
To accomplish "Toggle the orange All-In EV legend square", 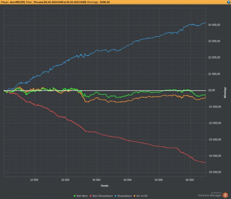I will tap(134, 196).
